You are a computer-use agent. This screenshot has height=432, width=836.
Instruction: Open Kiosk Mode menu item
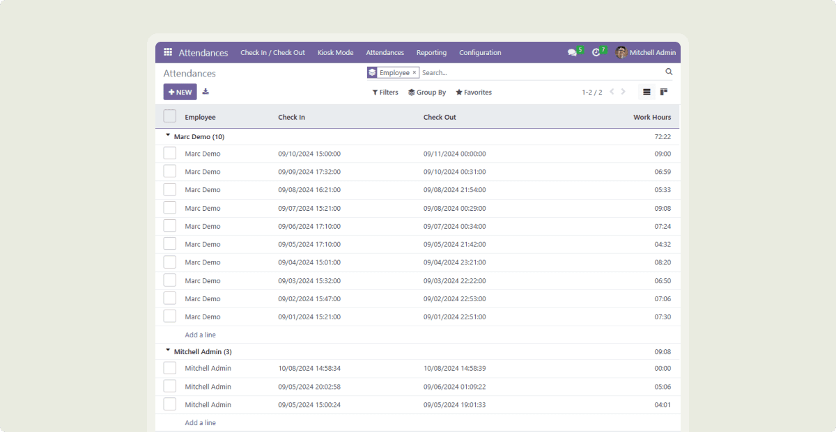pyautogui.click(x=335, y=53)
